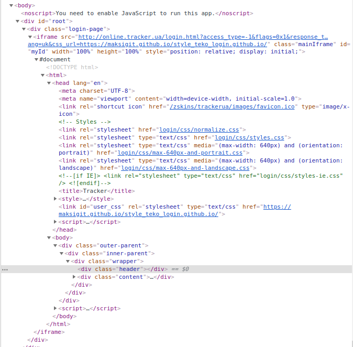Screen dimensions: 353x347
Task: Select the meta charset UTF-8 line
Action: [98, 91]
